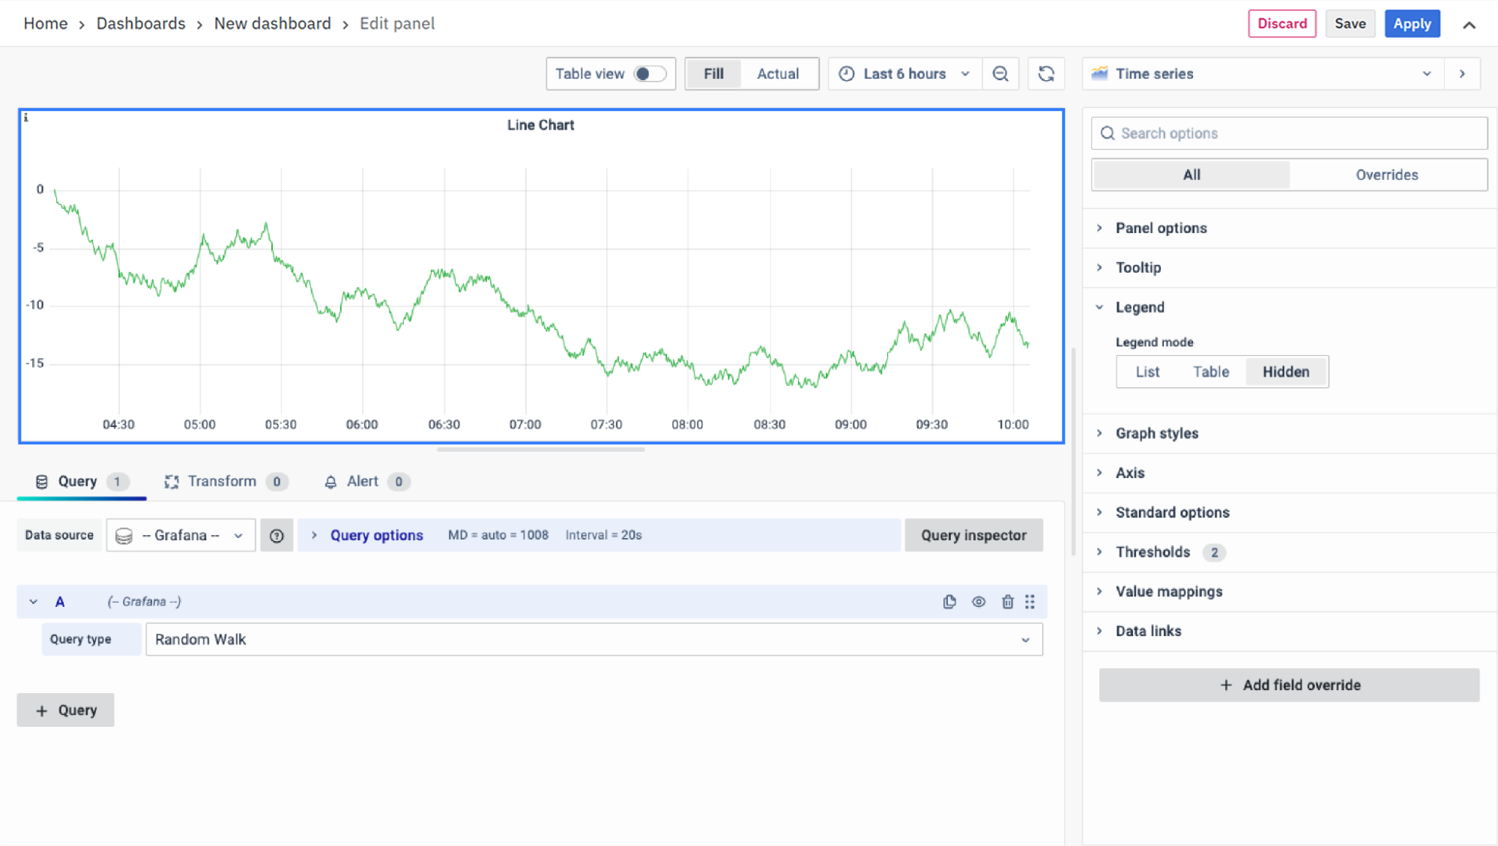Select the Overrides tab
1498x846 pixels.
tap(1386, 175)
